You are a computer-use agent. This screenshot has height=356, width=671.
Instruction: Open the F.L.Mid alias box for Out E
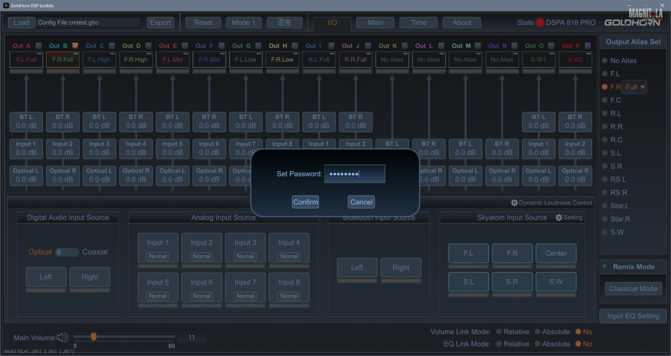[x=172, y=59]
